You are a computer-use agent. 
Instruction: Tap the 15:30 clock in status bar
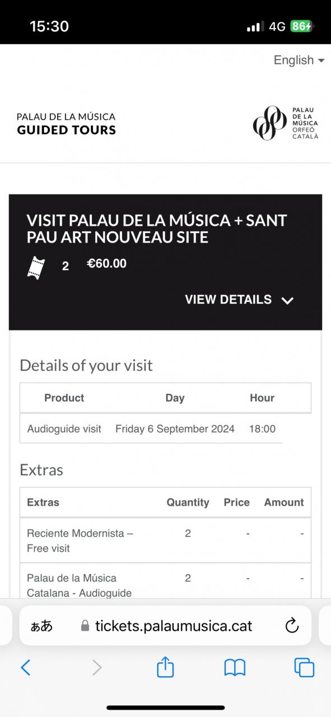[x=49, y=26]
